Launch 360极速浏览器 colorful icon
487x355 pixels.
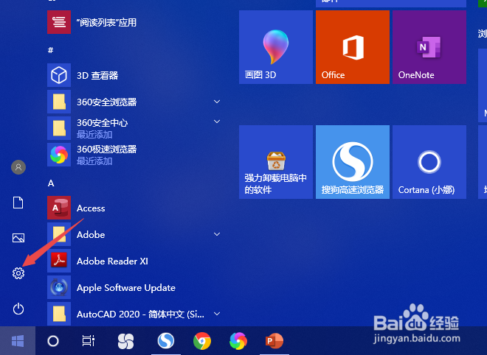[x=59, y=155]
